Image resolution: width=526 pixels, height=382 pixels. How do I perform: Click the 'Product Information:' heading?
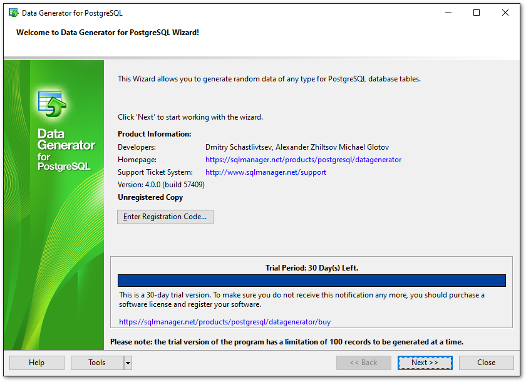click(x=154, y=134)
